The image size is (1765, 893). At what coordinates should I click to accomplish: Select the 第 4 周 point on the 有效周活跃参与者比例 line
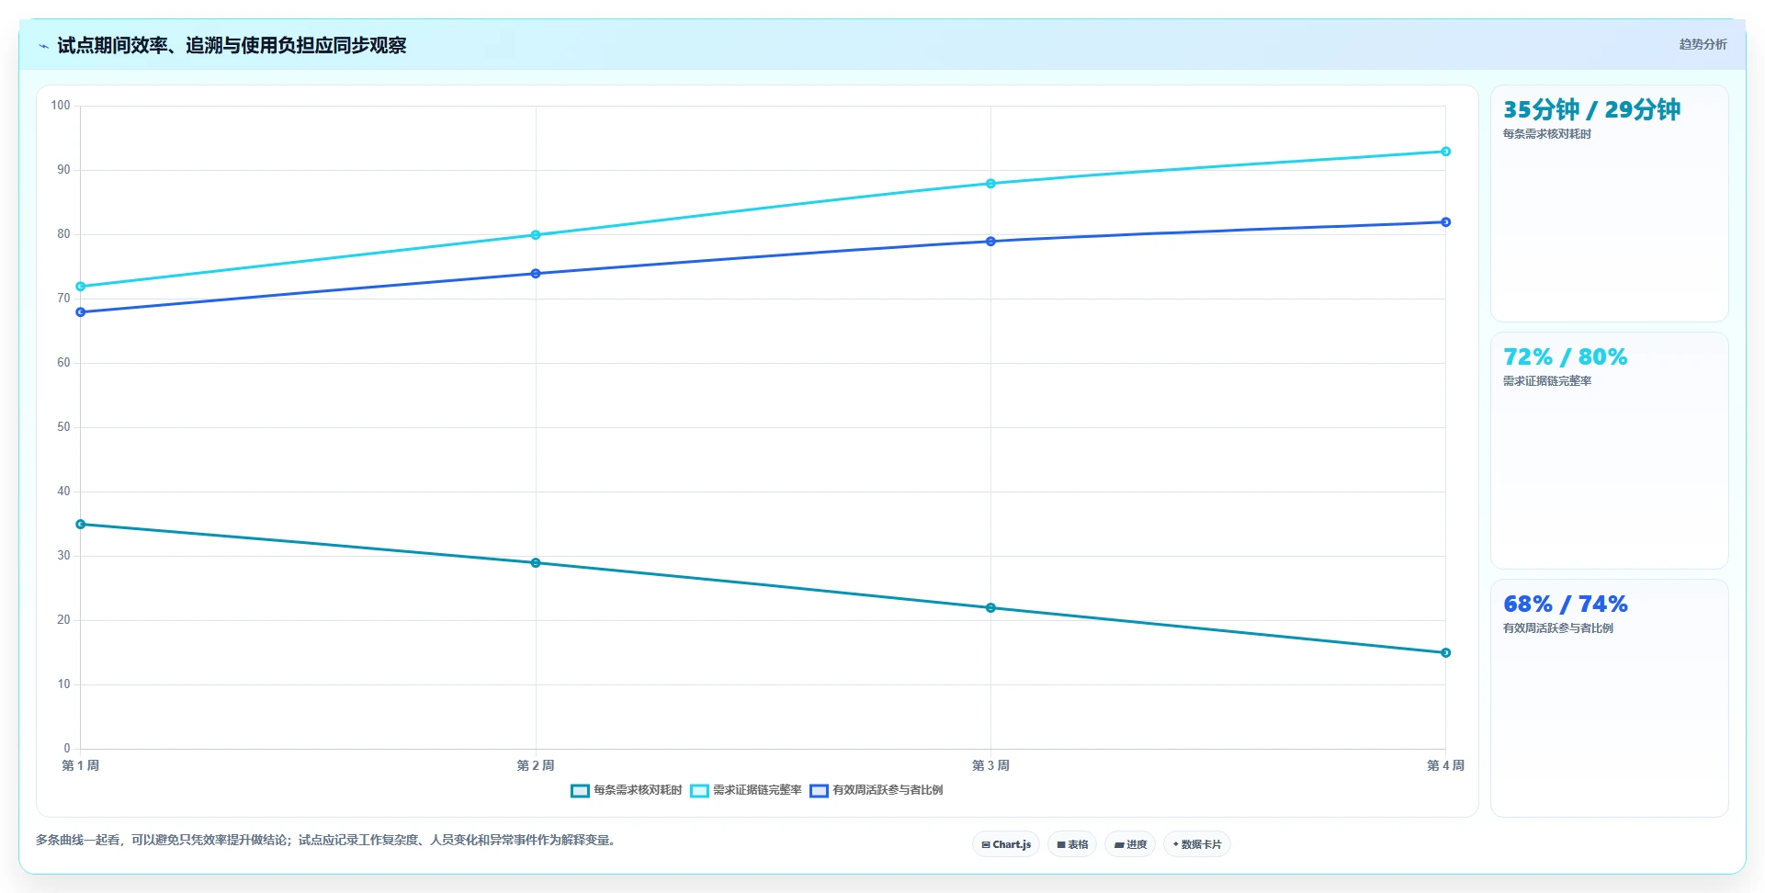(1445, 222)
